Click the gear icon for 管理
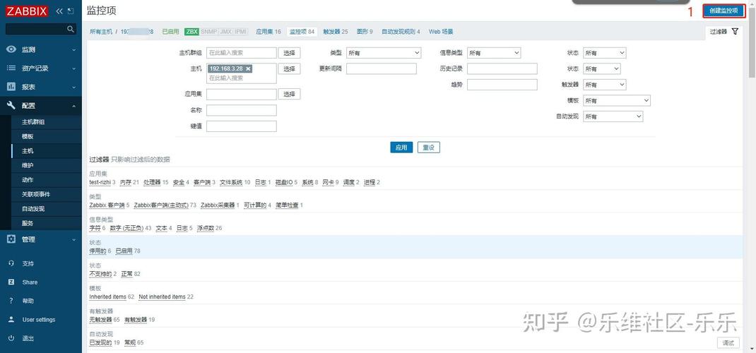Viewport: 756px width, 353px height. [11, 239]
